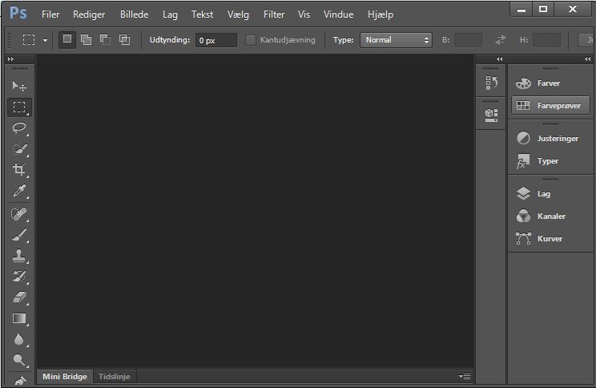This screenshot has width=596, height=388.
Task: Open the Farver panel
Action: [x=550, y=83]
